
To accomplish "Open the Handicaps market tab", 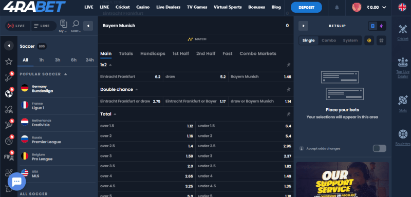I will (153, 53).
